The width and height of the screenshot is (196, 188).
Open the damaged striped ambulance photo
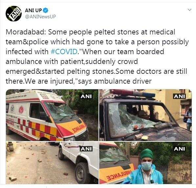point(52,115)
